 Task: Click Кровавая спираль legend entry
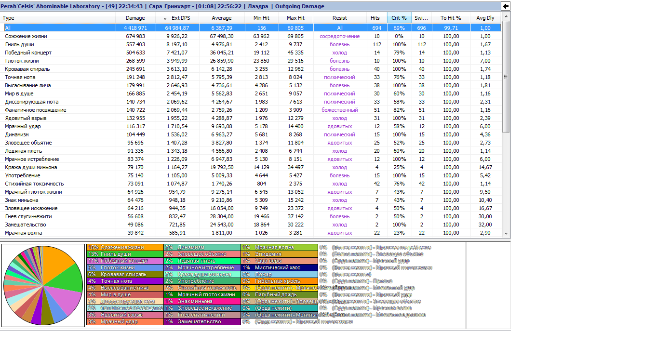pos(125,274)
